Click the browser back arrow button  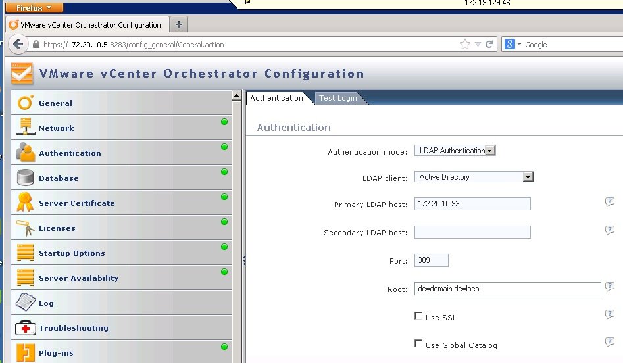(x=18, y=44)
